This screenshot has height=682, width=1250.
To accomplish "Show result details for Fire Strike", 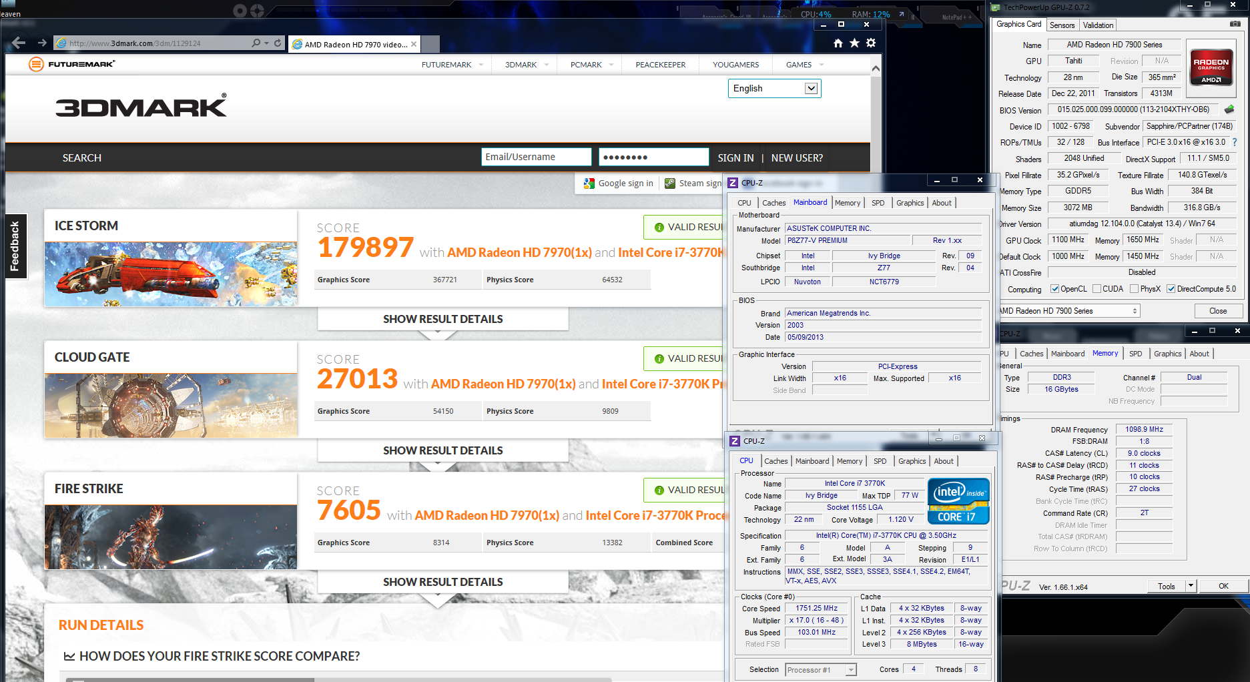I will [443, 582].
